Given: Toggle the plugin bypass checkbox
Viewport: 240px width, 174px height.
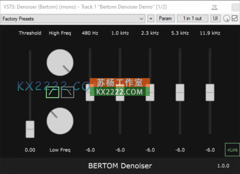Looking at the screenshot, I should (x=235, y=18).
